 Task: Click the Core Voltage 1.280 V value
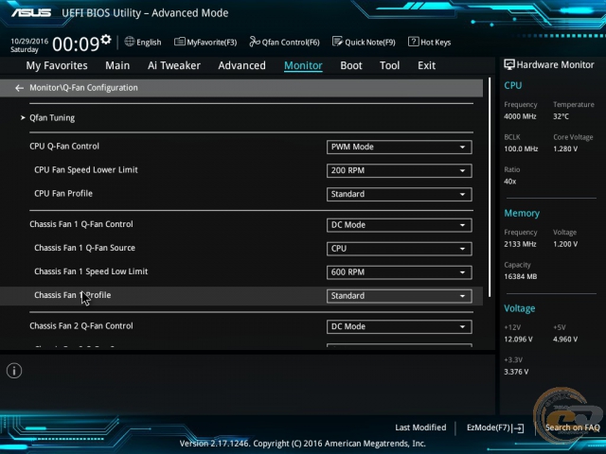565,149
